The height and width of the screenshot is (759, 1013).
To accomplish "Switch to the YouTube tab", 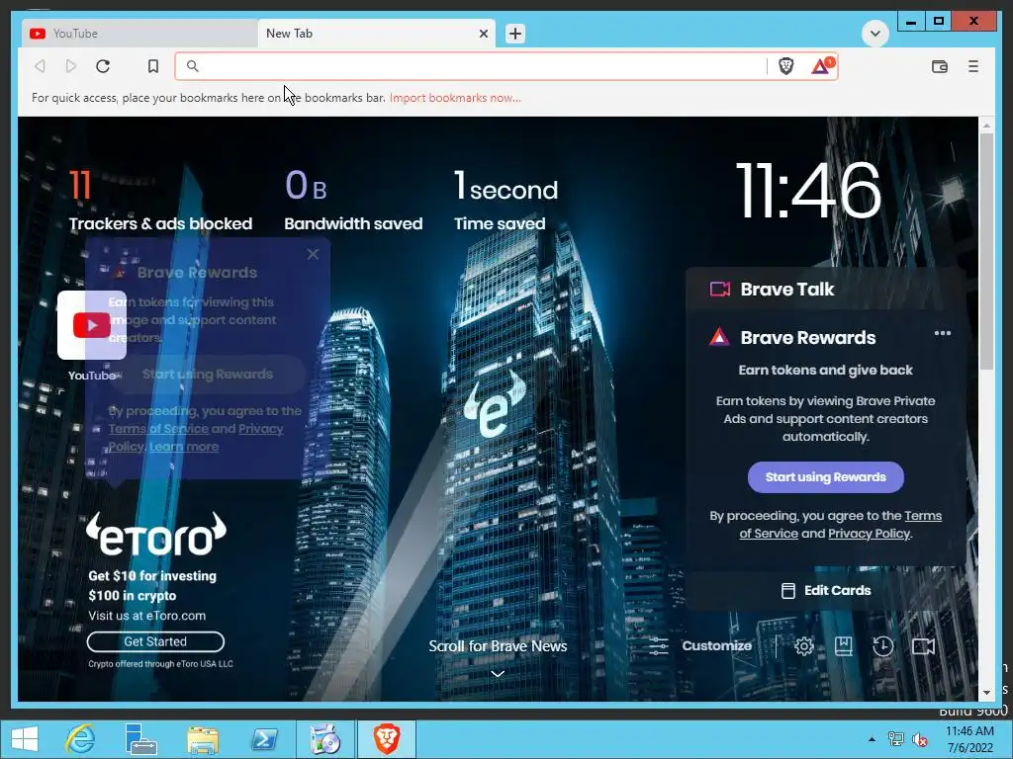I will click(138, 34).
